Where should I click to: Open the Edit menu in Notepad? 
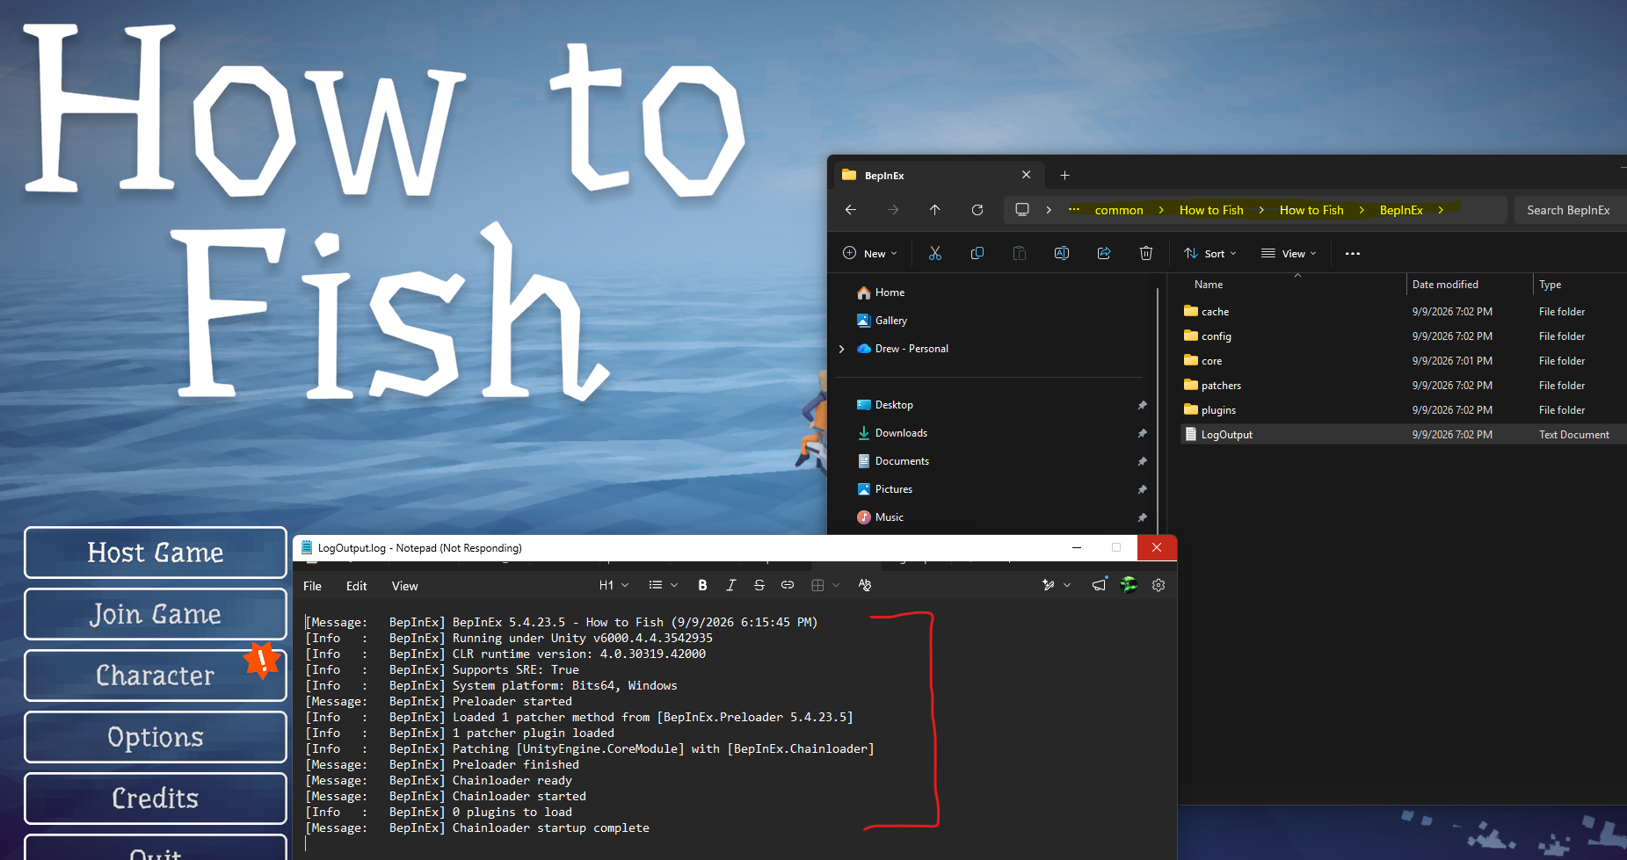[357, 586]
